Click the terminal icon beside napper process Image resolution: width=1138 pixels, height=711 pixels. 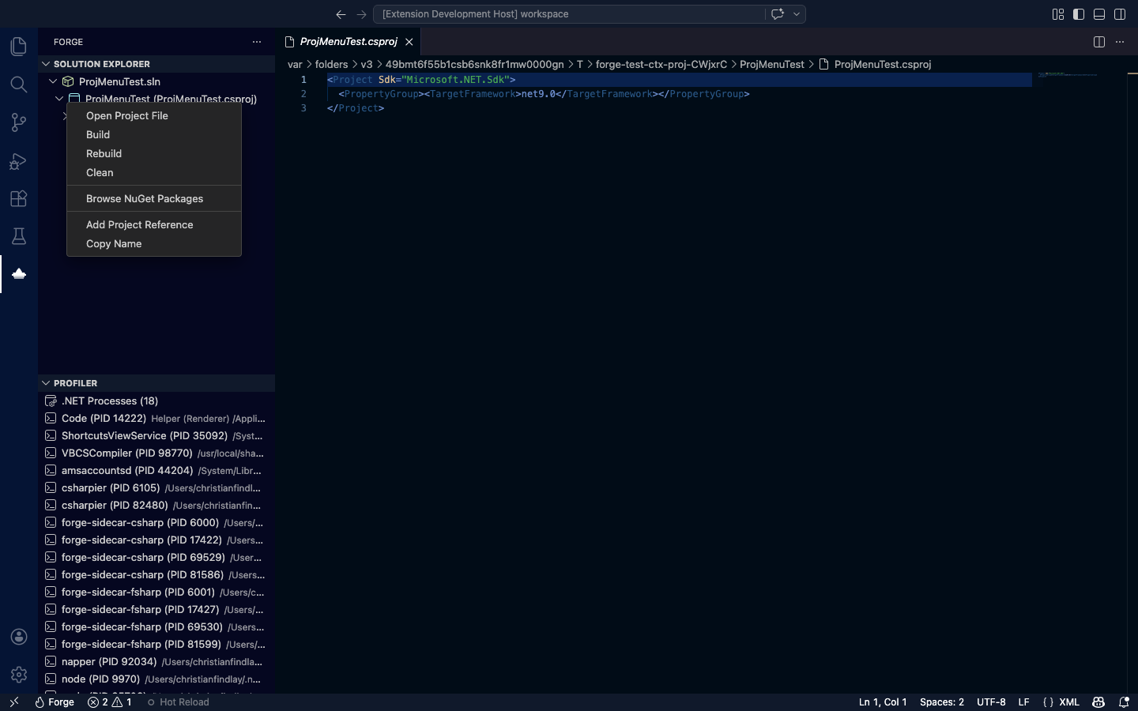point(51,662)
